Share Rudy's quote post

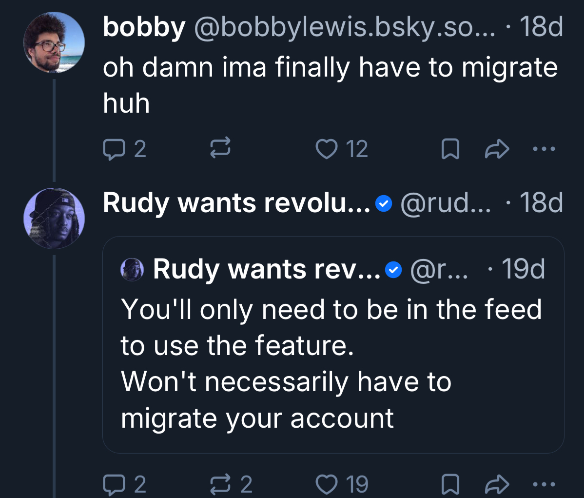[497, 484]
